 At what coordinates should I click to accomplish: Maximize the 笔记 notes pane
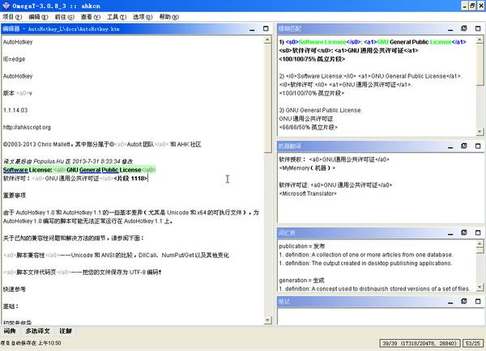[x=478, y=302]
